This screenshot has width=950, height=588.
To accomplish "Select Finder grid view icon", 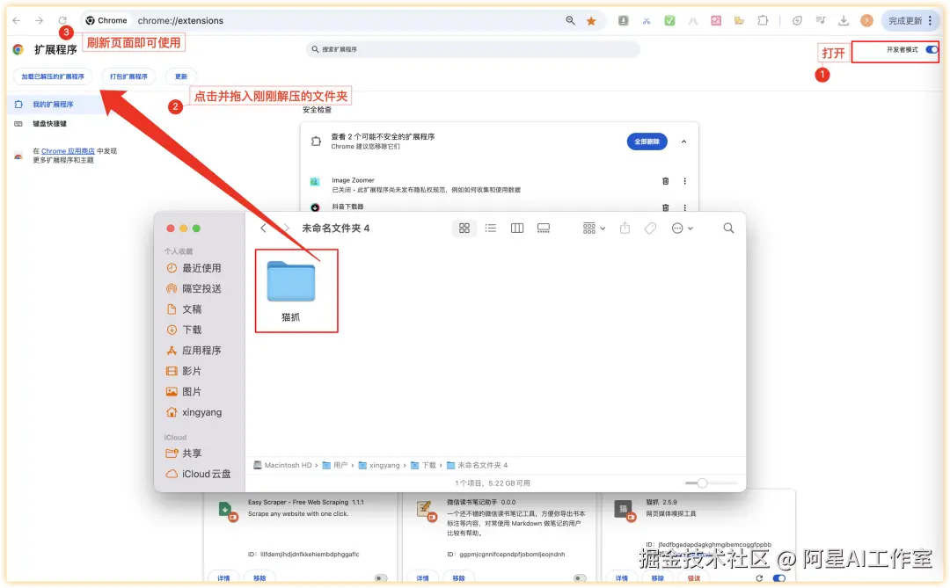I will click(x=465, y=228).
